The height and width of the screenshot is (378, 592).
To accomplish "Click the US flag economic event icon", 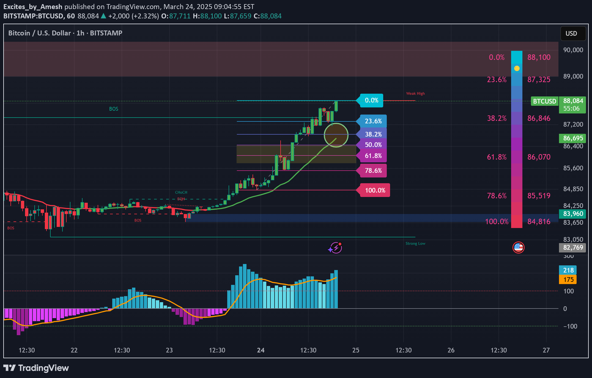I will [518, 248].
